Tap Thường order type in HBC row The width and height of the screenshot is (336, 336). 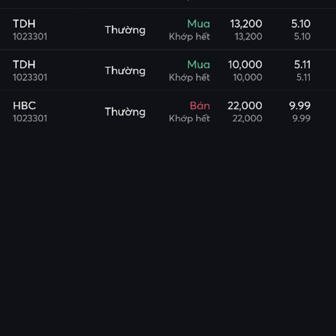pos(125,112)
